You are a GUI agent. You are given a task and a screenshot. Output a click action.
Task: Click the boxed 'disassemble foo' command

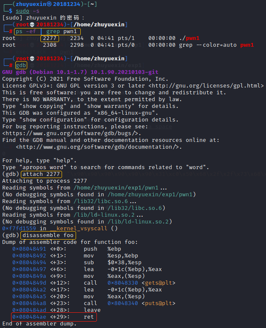pos(48,235)
